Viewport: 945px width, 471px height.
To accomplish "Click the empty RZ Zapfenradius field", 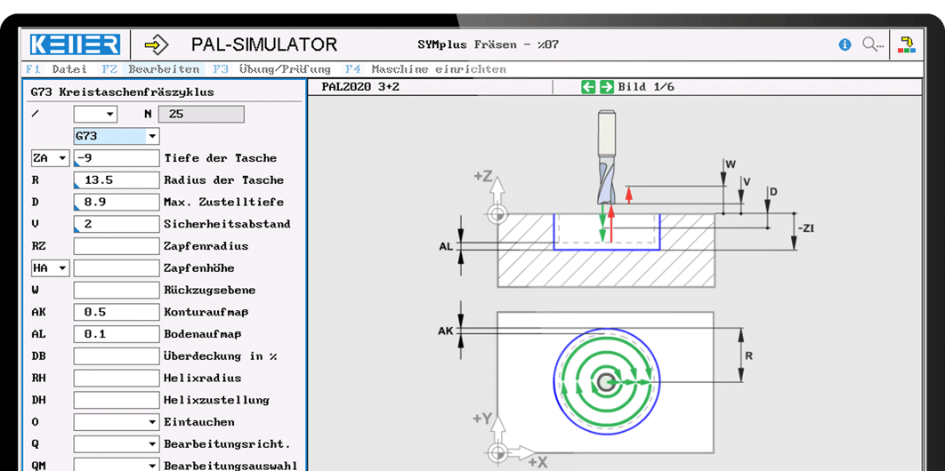I will coord(117,246).
